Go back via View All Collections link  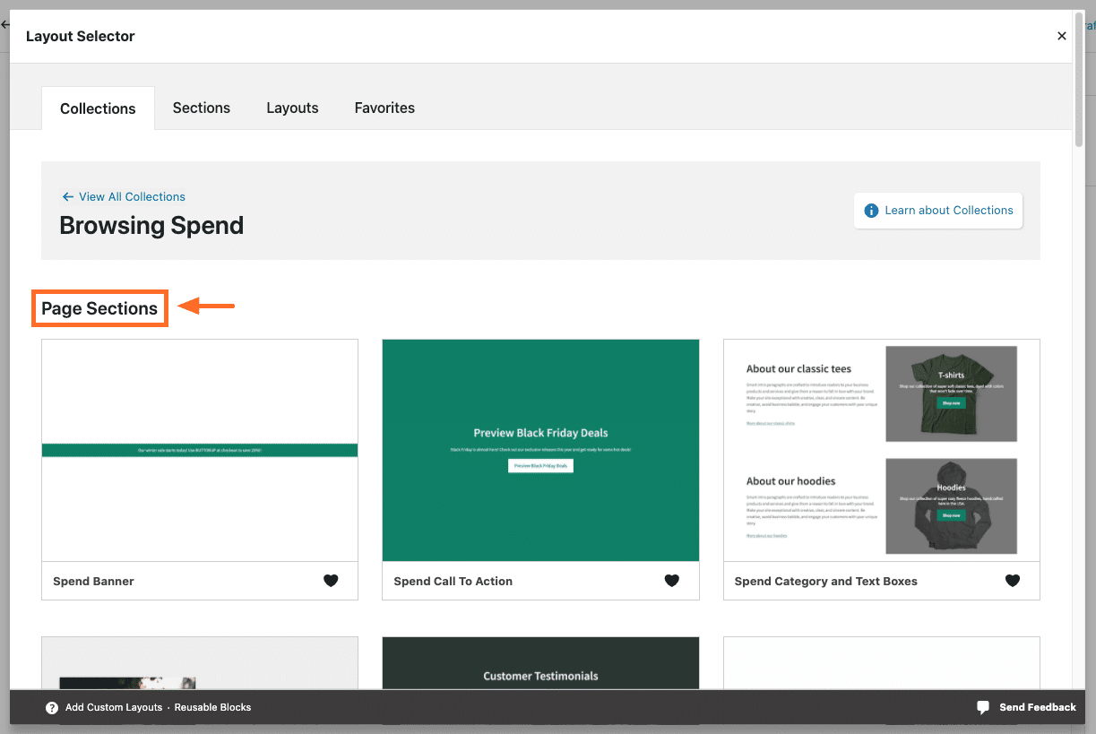click(132, 196)
